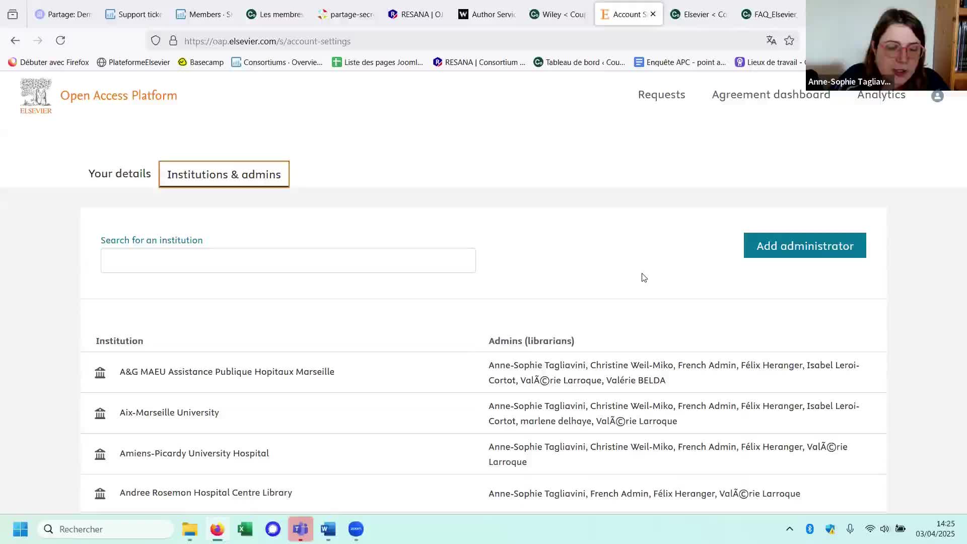Viewport: 967px width, 544px height.
Task: Switch to the Your details tab
Action: (119, 174)
